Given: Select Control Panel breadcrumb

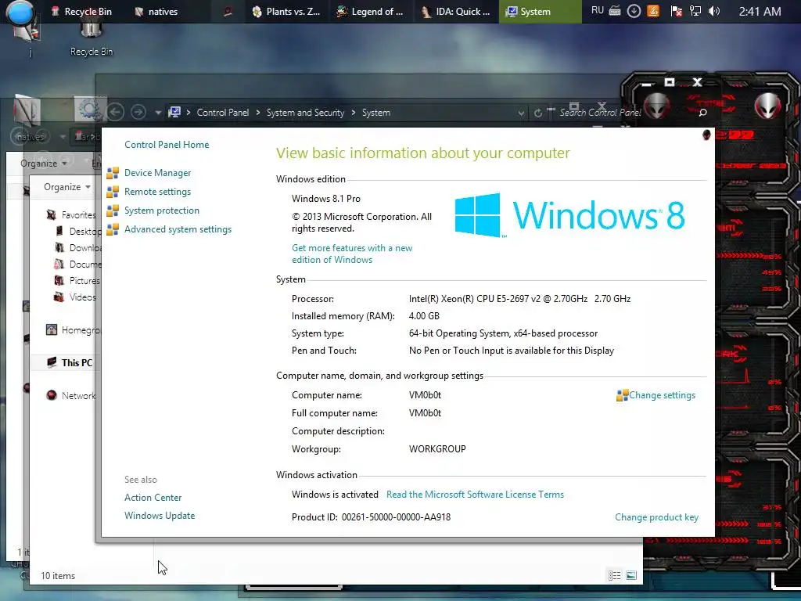Looking at the screenshot, I should [x=223, y=113].
